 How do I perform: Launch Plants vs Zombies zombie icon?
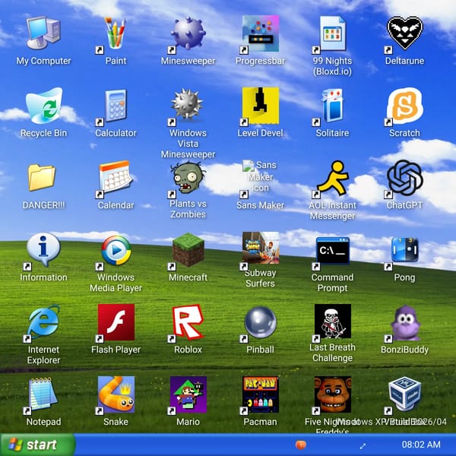tap(188, 177)
